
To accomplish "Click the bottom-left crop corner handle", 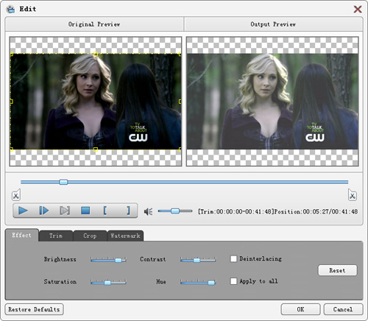I will coord(11,149).
